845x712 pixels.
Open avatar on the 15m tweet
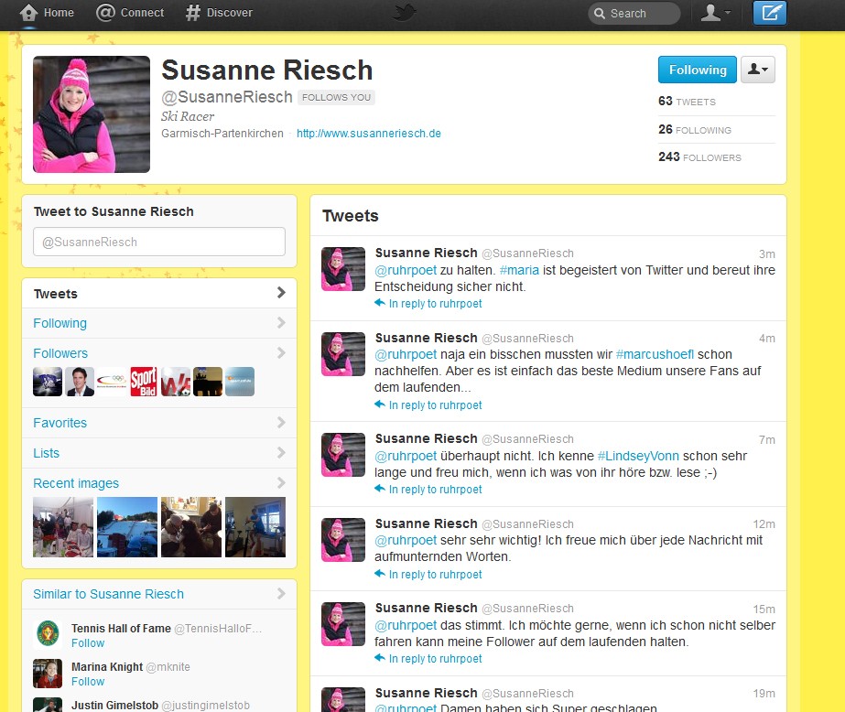343,623
